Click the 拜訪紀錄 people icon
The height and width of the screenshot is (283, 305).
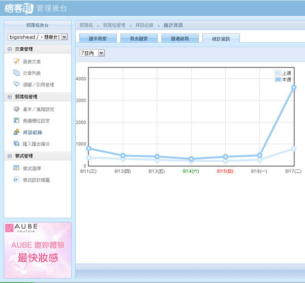coord(16,132)
